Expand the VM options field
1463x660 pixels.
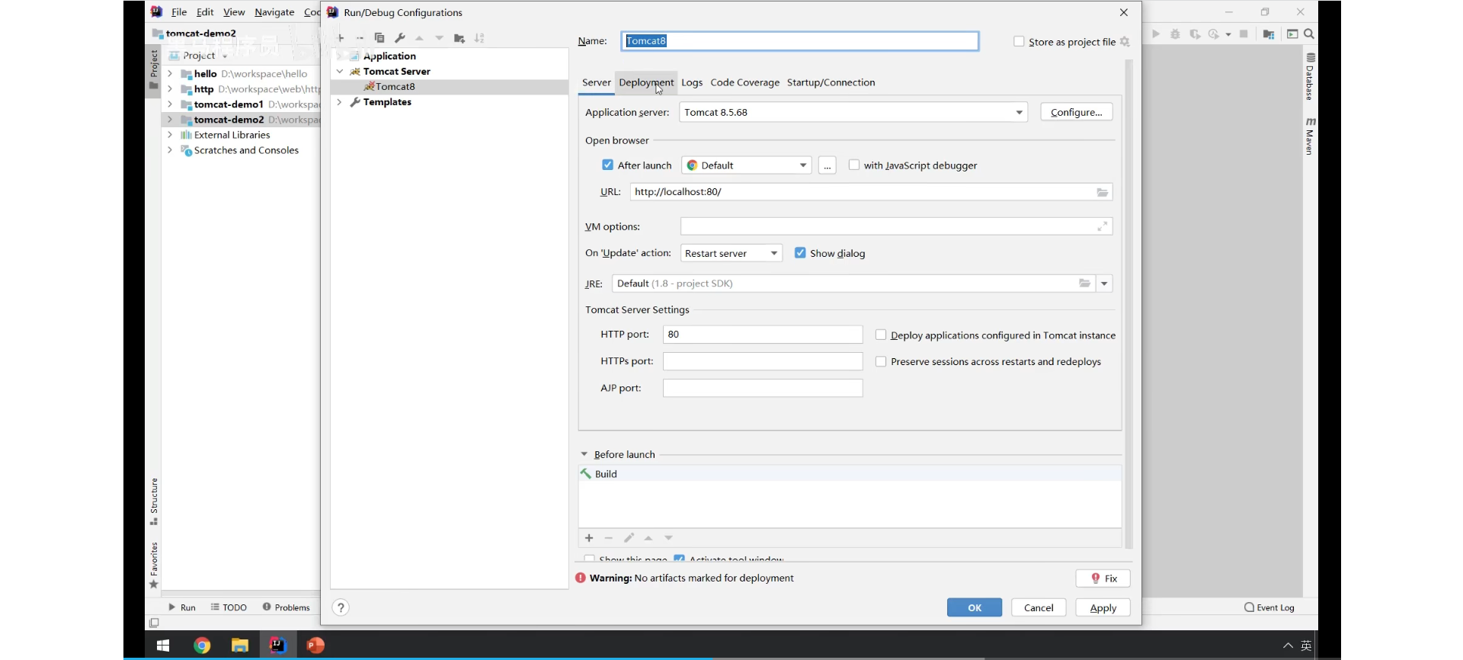(x=1102, y=226)
